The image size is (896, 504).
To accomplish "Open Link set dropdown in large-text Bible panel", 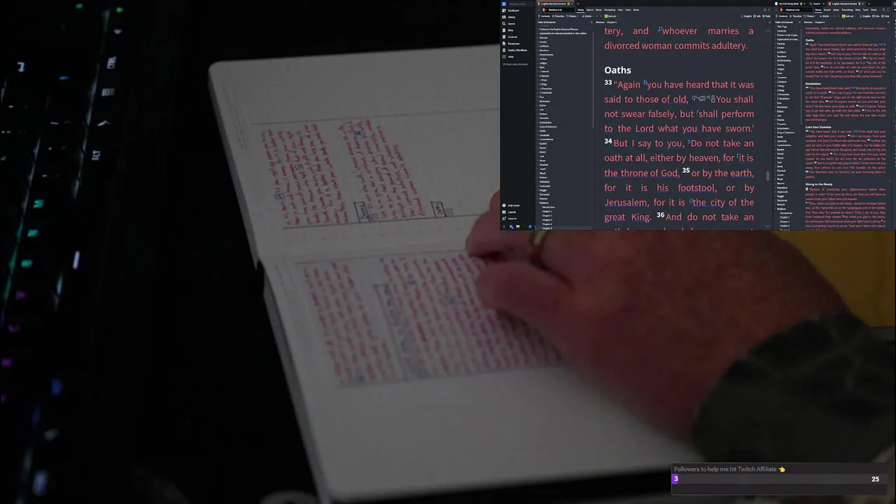I will click(x=611, y=16).
